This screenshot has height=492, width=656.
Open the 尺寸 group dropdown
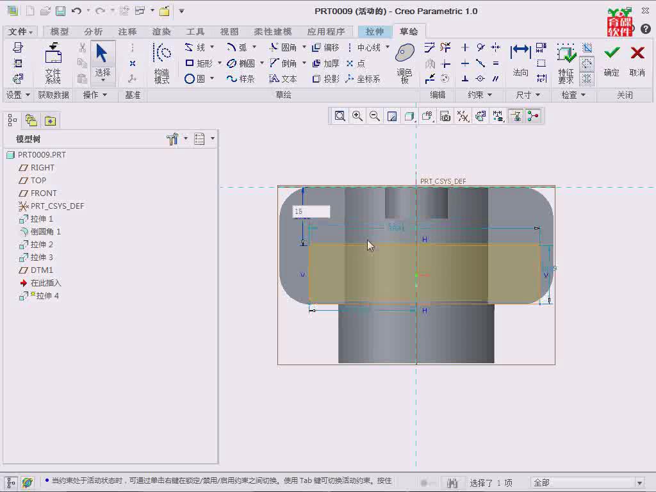point(528,95)
